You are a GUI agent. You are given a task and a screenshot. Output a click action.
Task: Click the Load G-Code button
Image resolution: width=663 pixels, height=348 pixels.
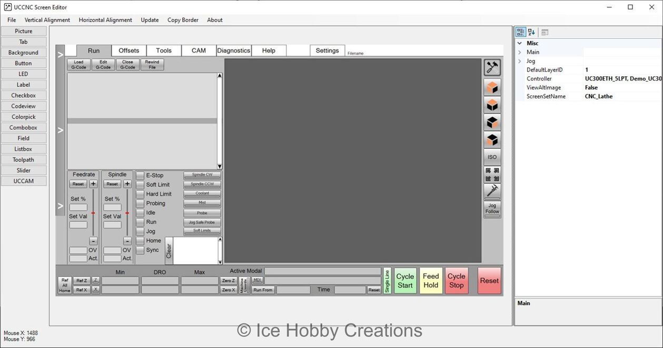click(78, 65)
